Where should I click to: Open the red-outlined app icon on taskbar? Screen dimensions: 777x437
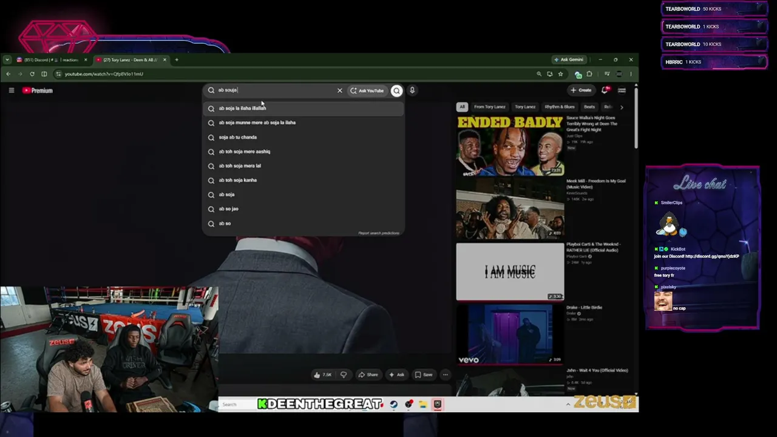pyautogui.click(x=437, y=404)
